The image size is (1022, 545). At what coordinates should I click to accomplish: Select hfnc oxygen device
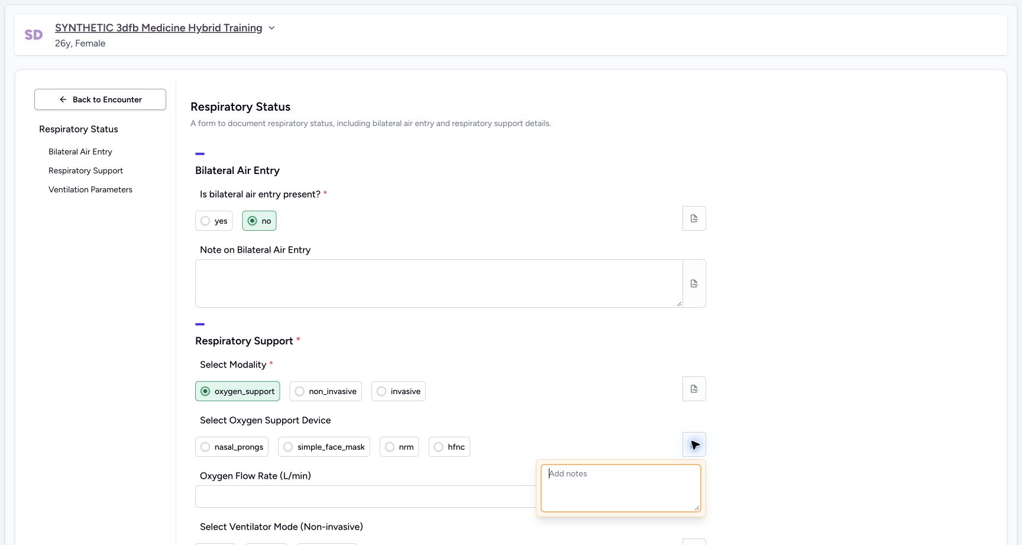449,447
